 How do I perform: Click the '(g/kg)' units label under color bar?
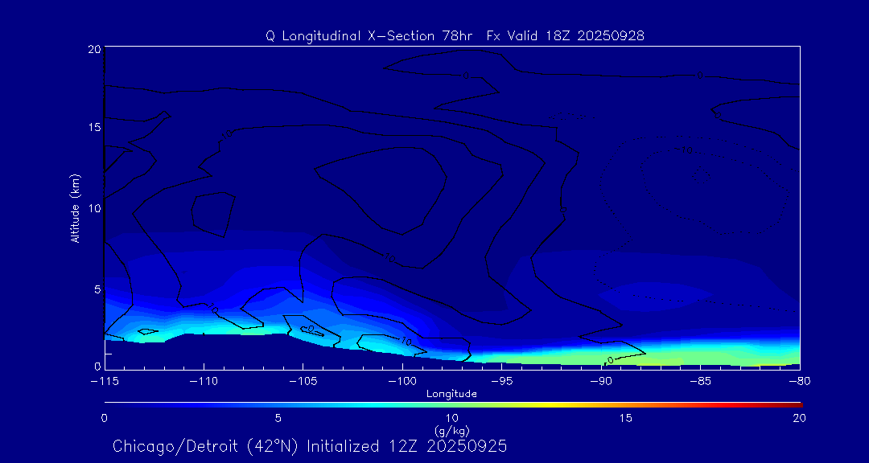pyautogui.click(x=451, y=430)
